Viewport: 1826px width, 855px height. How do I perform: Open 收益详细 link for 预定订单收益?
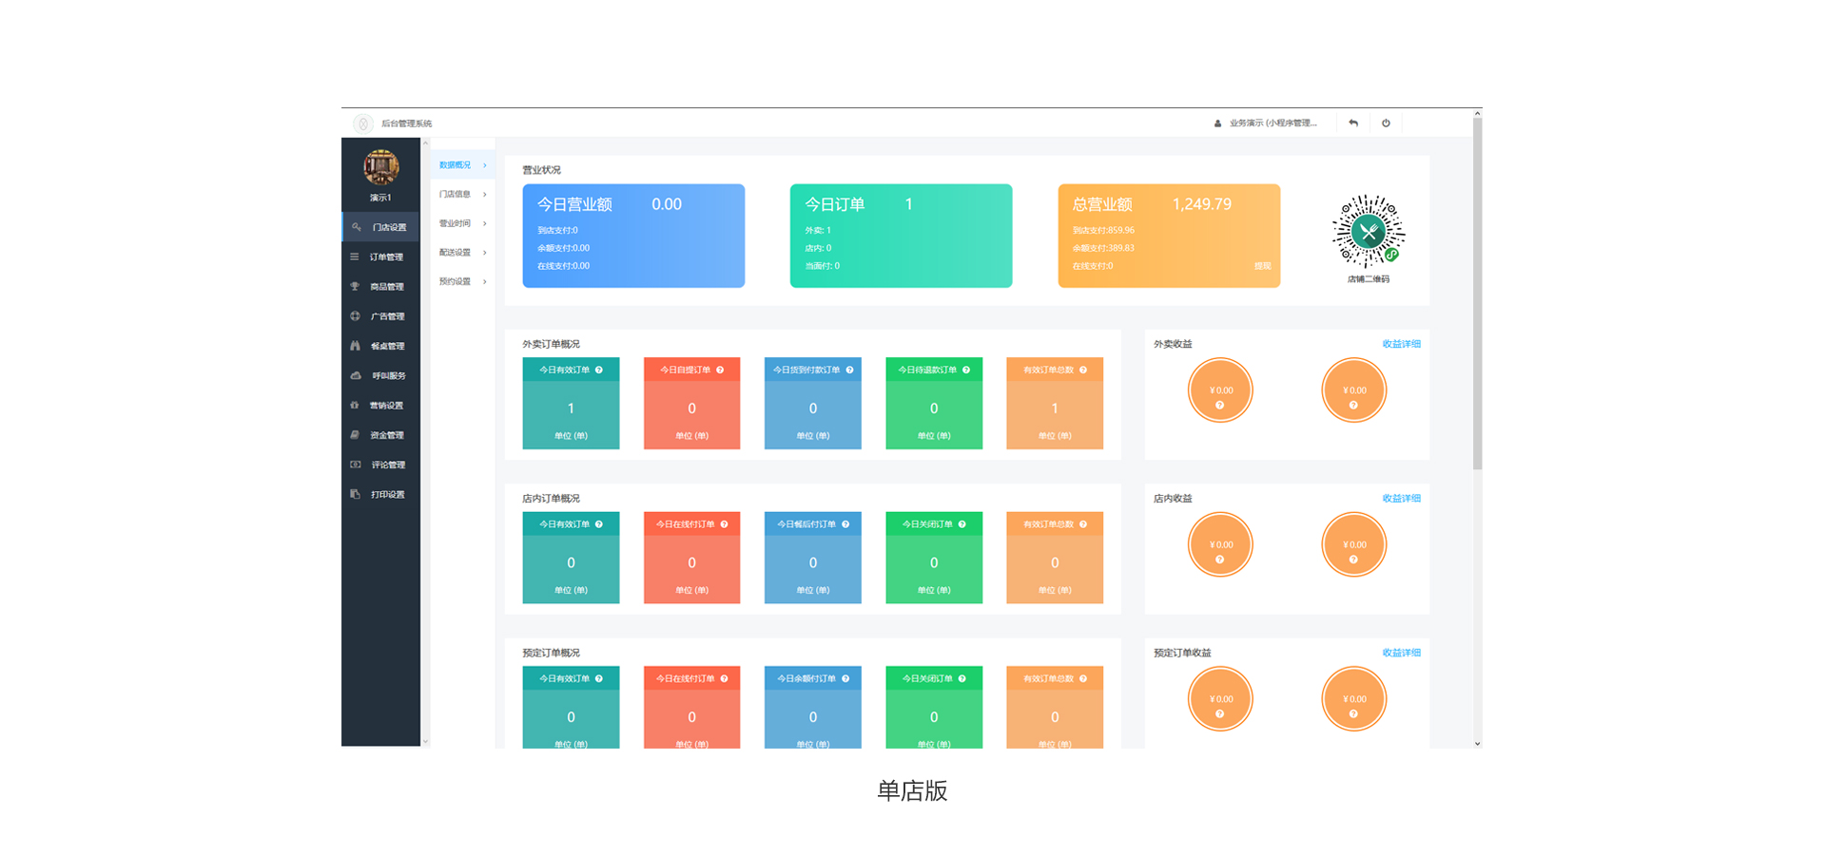pos(1401,653)
